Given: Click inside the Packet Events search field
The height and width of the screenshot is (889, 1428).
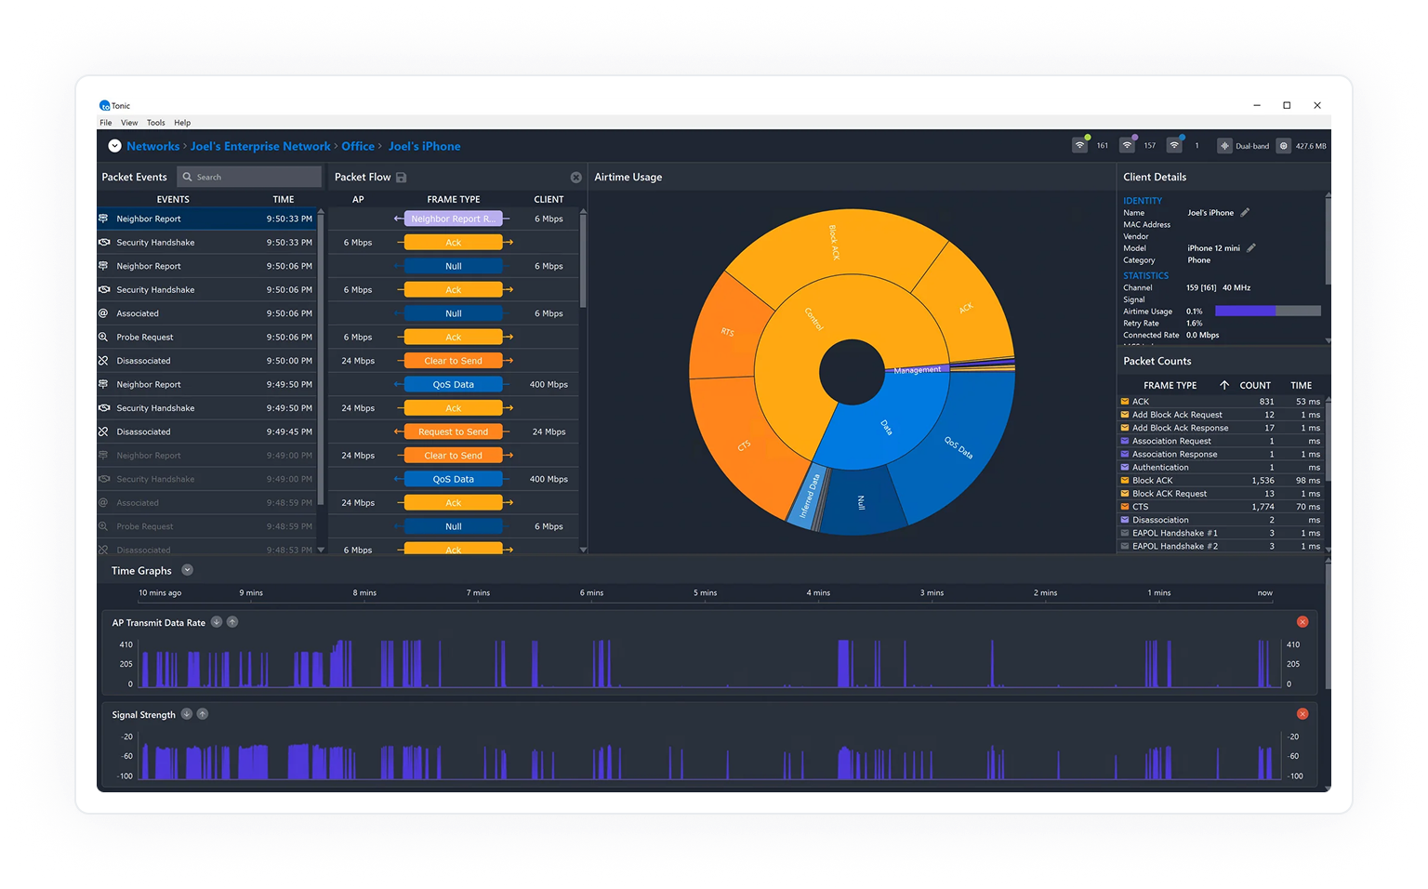Looking at the screenshot, I should tap(249, 177).
